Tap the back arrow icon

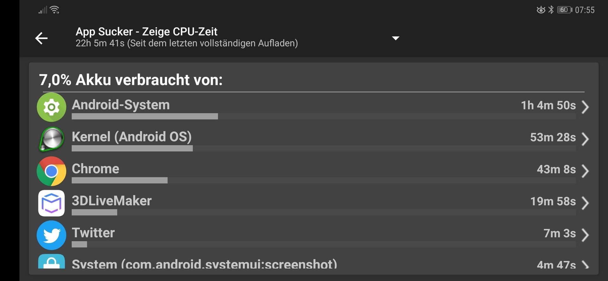click(41, 38)
